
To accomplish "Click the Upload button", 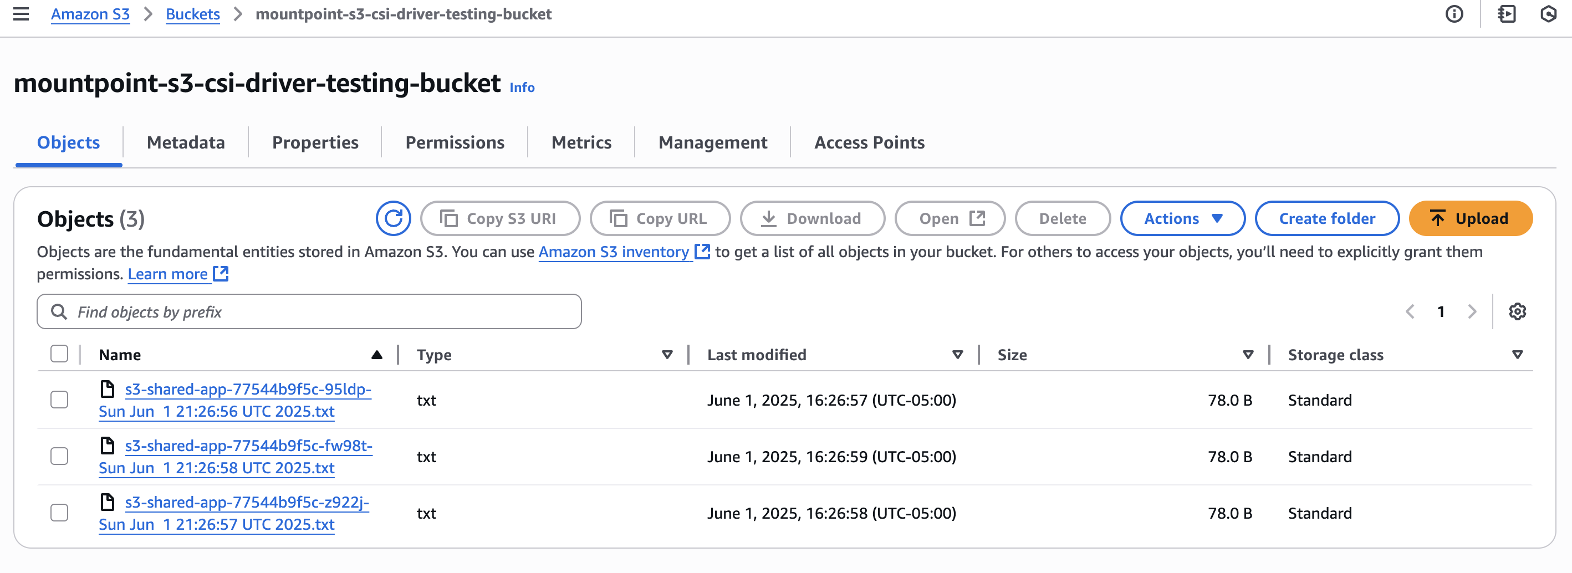I will [x=1471, y=218].
